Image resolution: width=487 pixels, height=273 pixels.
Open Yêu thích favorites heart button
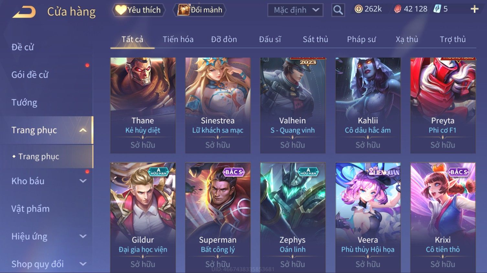pyautogui.click(x=138, y=10)
